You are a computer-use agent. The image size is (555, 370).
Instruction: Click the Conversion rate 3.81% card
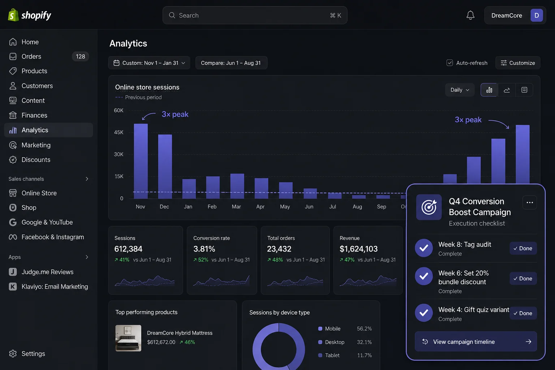click(x=222, y=260)
